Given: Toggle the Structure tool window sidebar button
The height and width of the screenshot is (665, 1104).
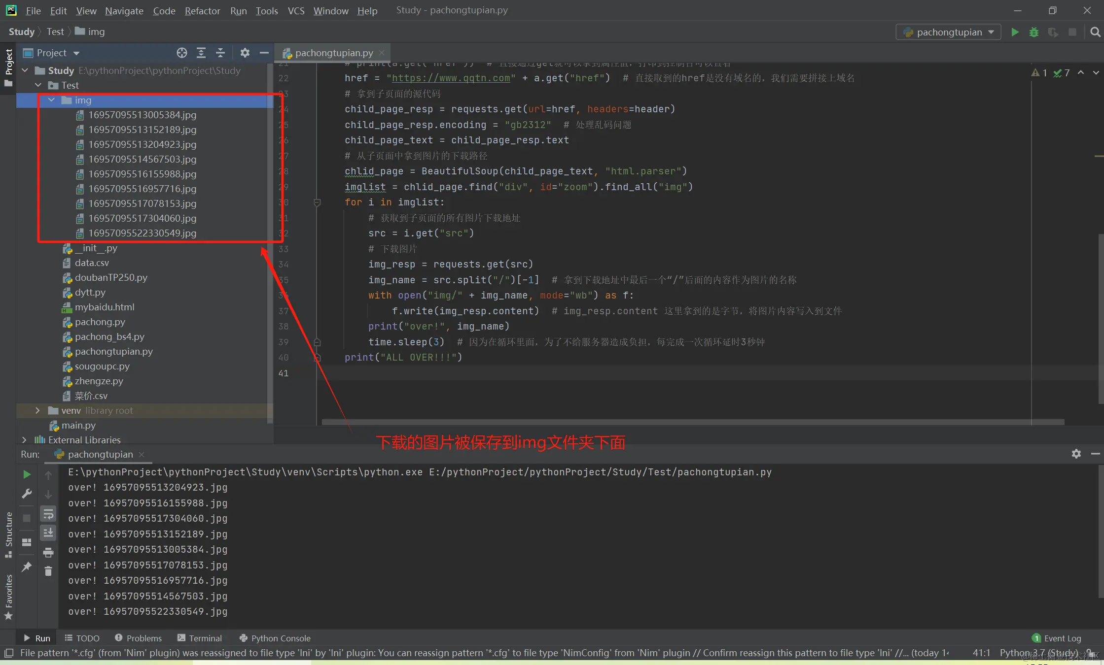Looking at the screenshot, I should click(x=8, y=534).
